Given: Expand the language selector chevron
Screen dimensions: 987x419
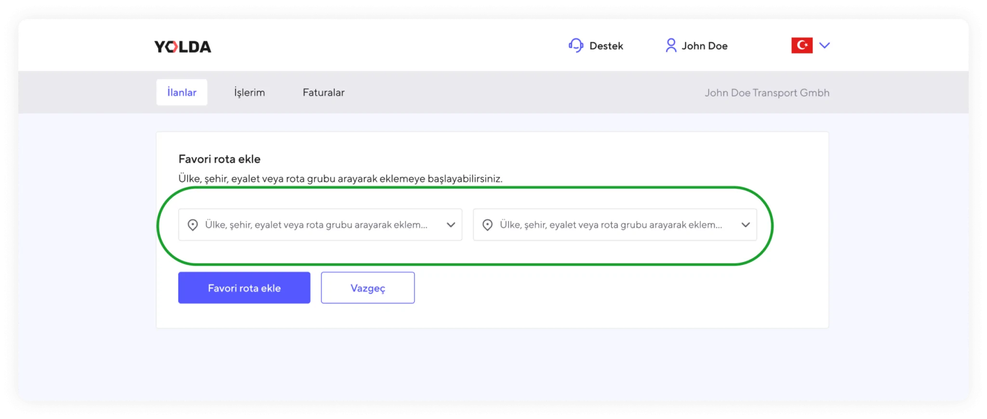Looking at the screenshot, I should click(x=825, y=45).
